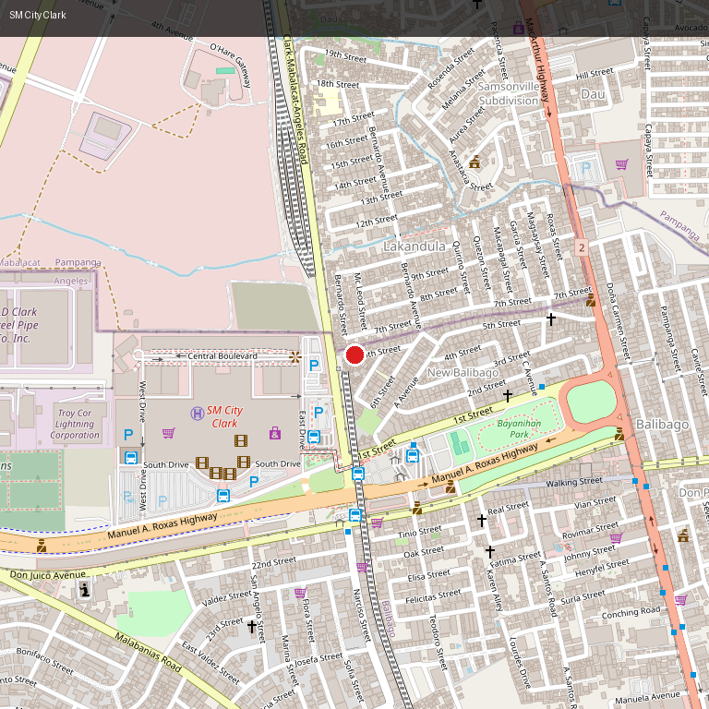709x709 pixels.
Task: Click the San Angelo Street label
Action: [258, 608]
